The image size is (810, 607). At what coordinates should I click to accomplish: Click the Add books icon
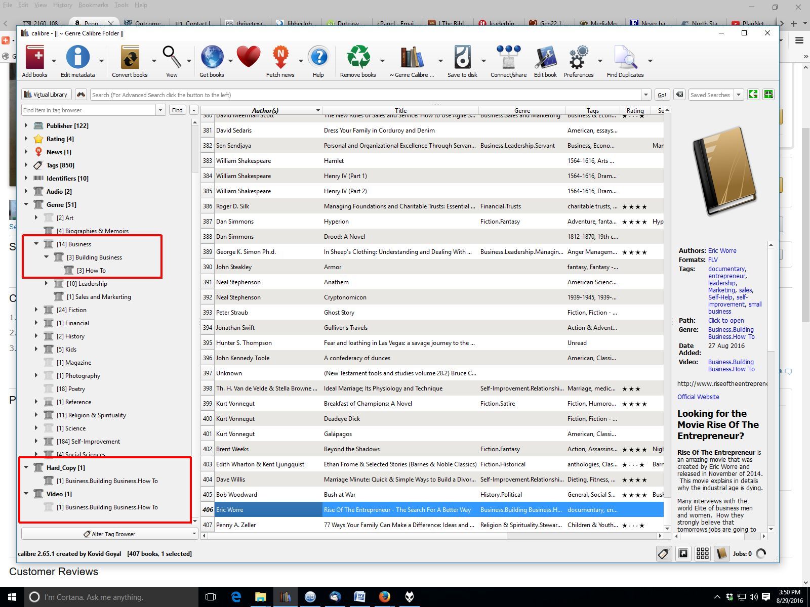click(34, 57)
